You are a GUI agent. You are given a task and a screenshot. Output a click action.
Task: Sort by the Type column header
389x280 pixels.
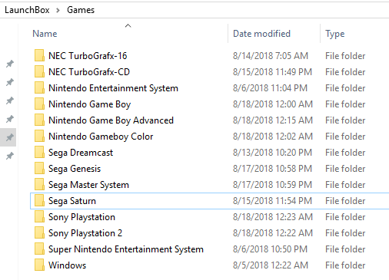335,34
